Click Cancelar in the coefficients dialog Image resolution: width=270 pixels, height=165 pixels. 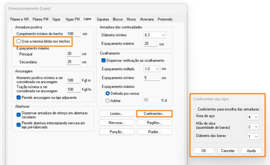tap(226, 151)
